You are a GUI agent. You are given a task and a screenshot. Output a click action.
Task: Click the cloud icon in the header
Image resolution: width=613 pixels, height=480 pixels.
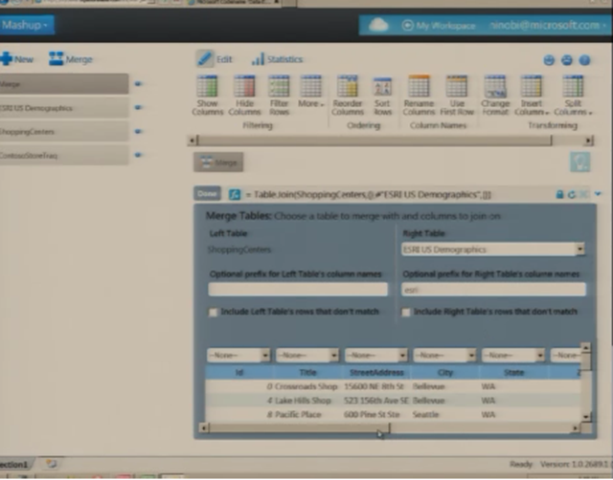coord(378,26)
